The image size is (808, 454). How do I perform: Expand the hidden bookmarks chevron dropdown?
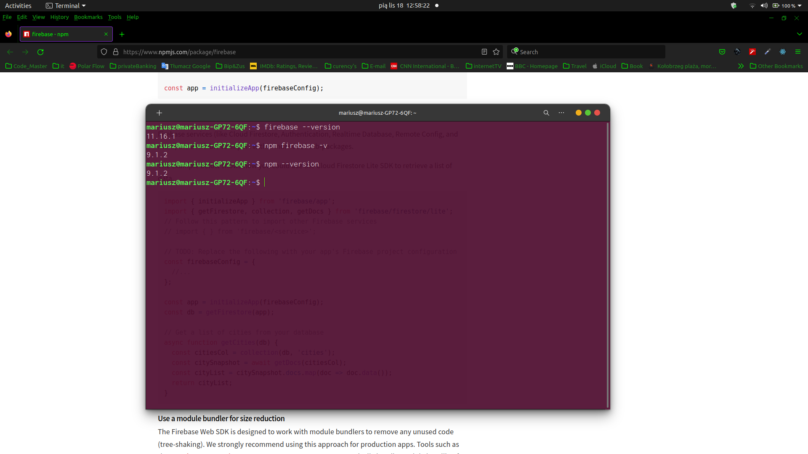740,66
